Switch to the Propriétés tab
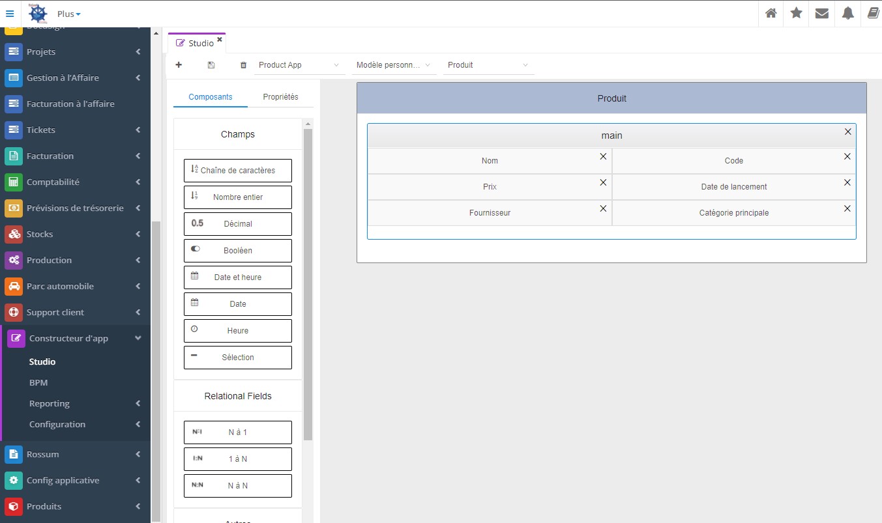 tap(280, 97)
